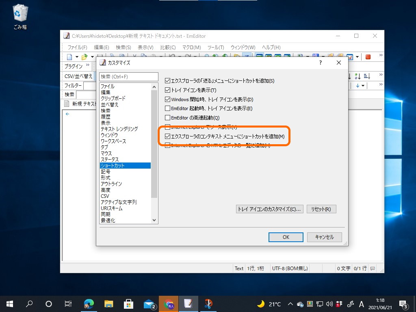Viewport: 416px width, 312px height.
Task: Open the ごみ箱 desktop icon
Action: pos(20,16)
